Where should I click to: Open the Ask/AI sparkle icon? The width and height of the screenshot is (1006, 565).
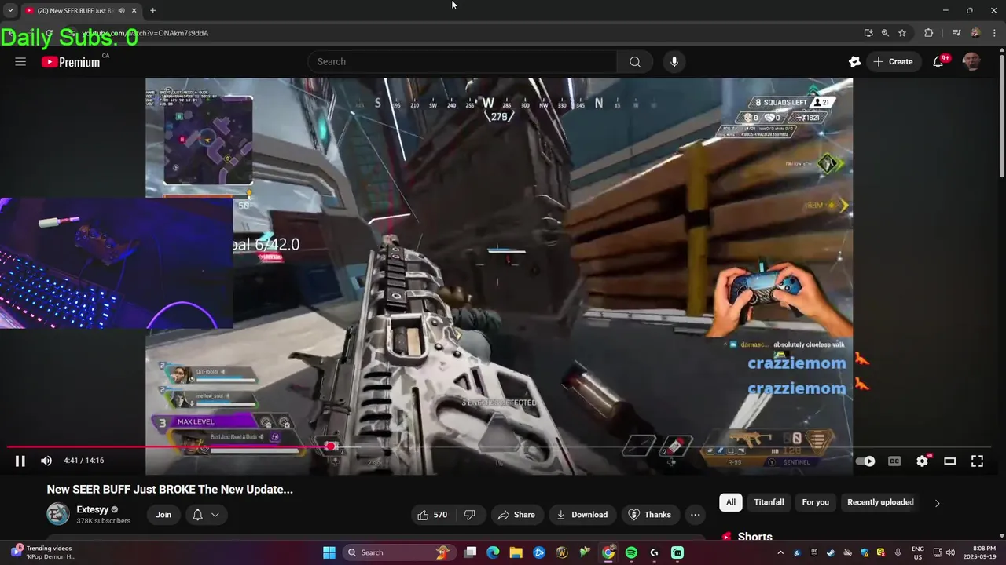(854, 62)
